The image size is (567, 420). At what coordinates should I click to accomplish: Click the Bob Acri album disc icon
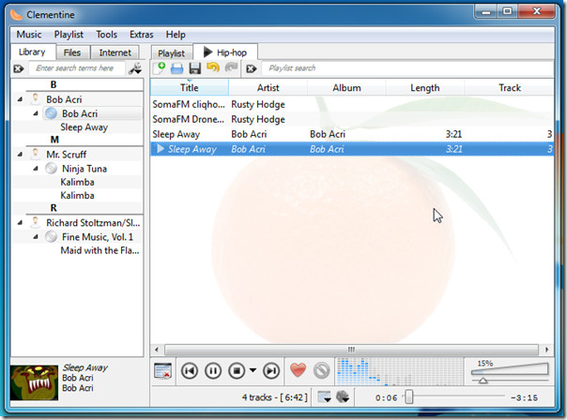(x=51, y=113)
